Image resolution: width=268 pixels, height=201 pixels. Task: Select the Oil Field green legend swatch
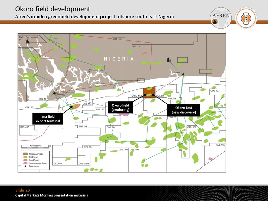click(x=26, y=157)
